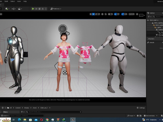This screenshot has height=122, width=163.
Task: Click the green Play button
Action: 33,9
